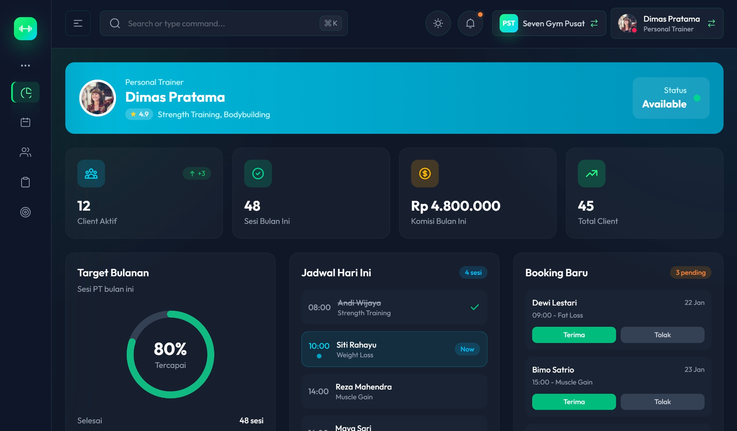Click the Target Bulanan heading
This screenshot has height=431, width=737.
coord(113,273)
